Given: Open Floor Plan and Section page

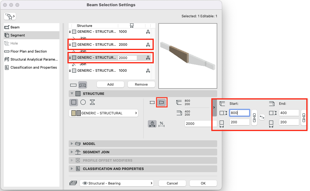Looking at the screenshot, I should [32, 51].
